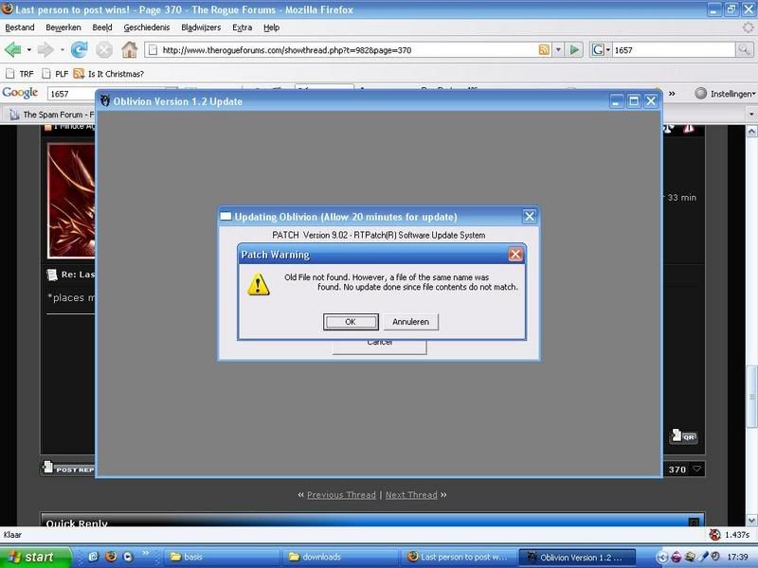Open the Google search engine selector
The width and height of the screenshot is (758, 568).
(601, 50)
